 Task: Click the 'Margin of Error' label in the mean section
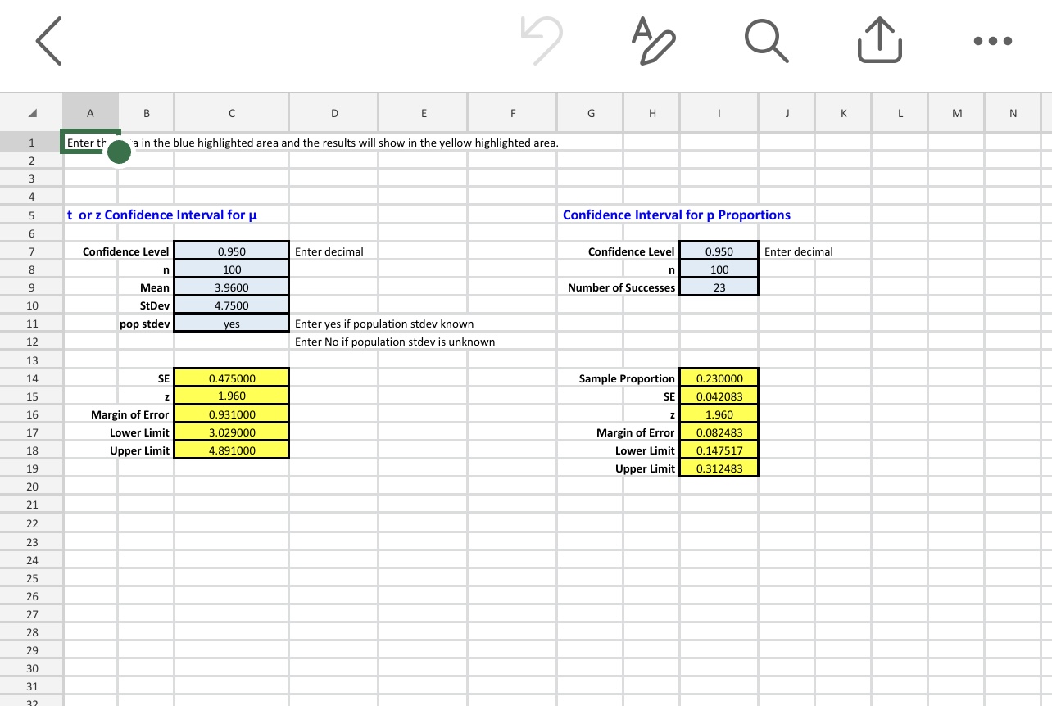click(x=130, y=414)
